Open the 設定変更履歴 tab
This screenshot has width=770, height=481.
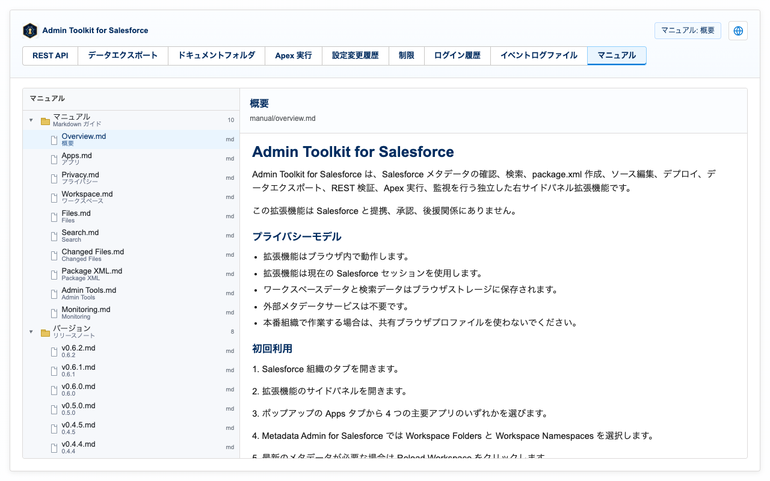pos(356,55)
